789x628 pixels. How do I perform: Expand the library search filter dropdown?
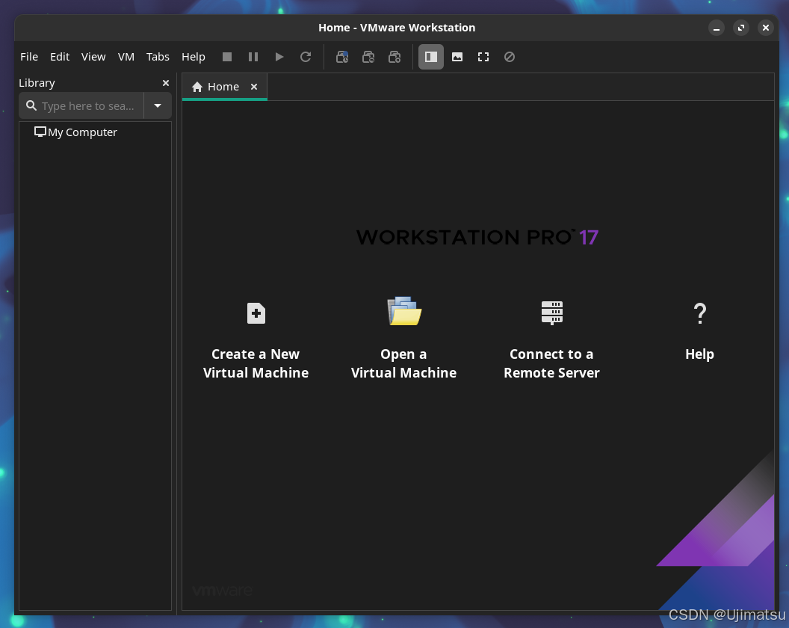point(158,105)
